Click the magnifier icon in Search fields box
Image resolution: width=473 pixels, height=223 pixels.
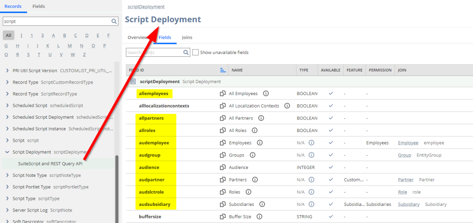186,53
